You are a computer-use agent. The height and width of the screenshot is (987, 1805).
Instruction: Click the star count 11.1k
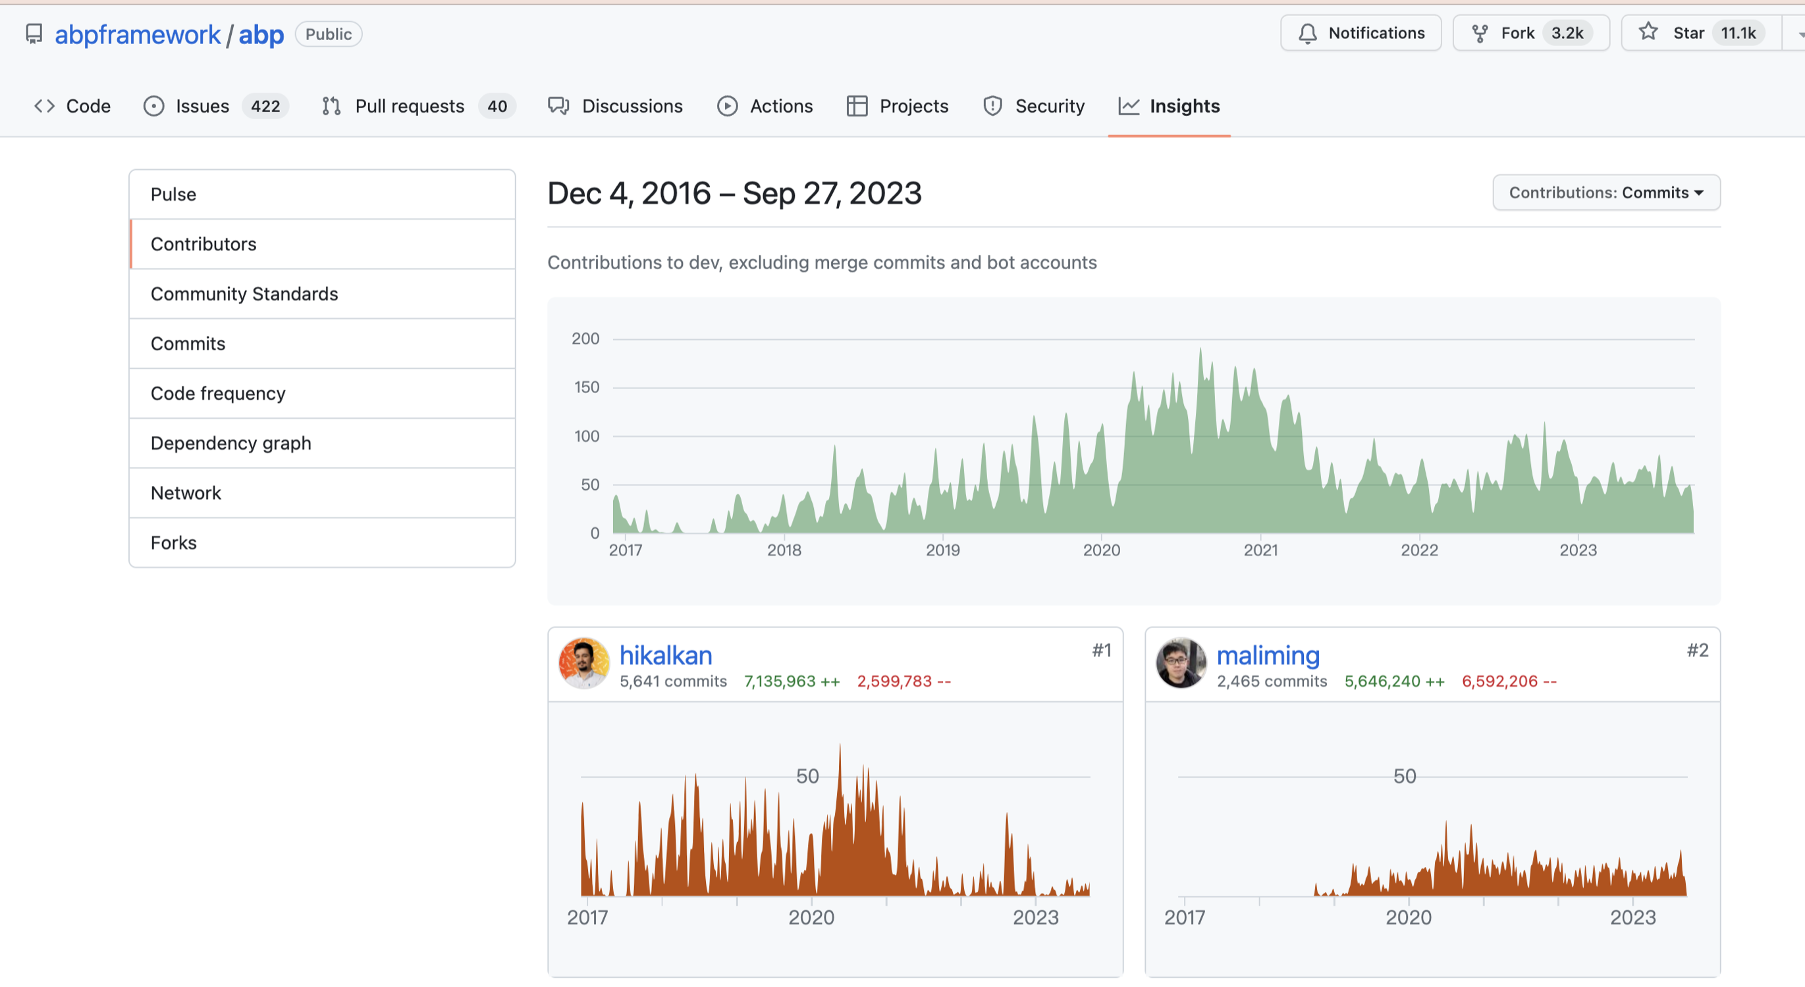click(1738, 33)
